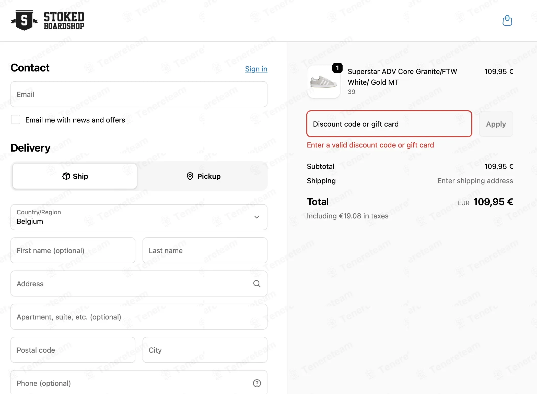Open the Superstar ADV shoe thumbnail

tap(323, 82)
